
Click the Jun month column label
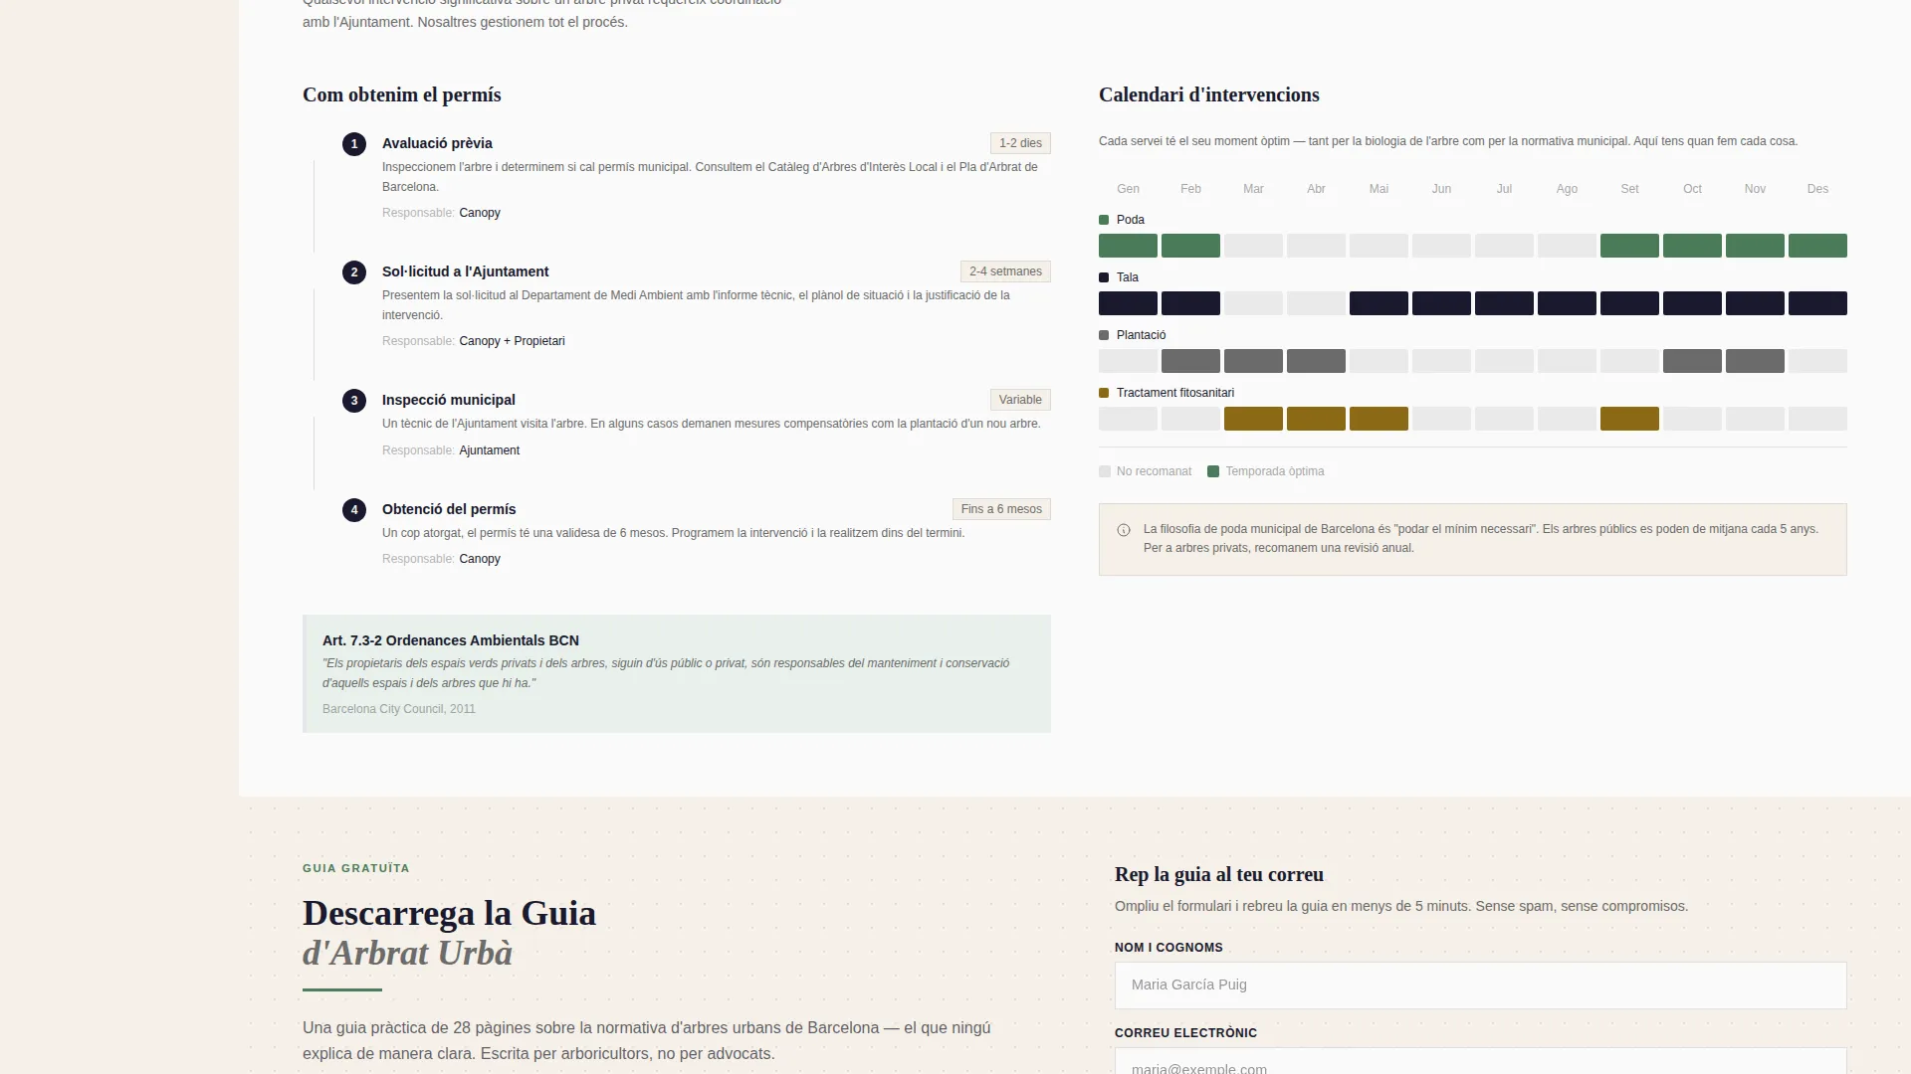coord(1441,189)
